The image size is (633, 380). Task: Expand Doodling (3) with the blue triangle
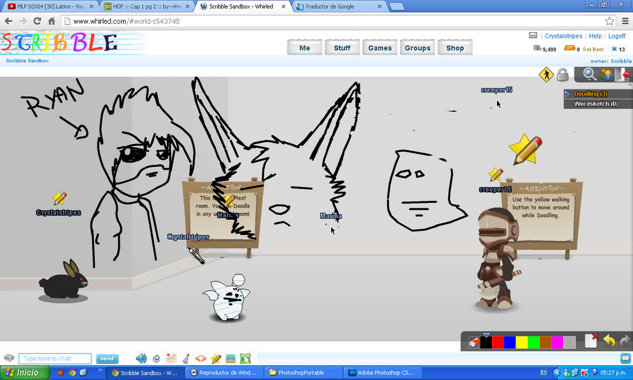(x=567, y=94)
